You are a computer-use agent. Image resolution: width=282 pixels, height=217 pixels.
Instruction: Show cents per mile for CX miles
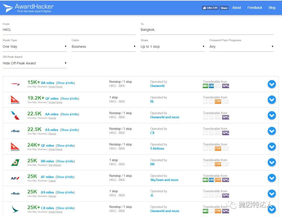[x=65, y=208]
